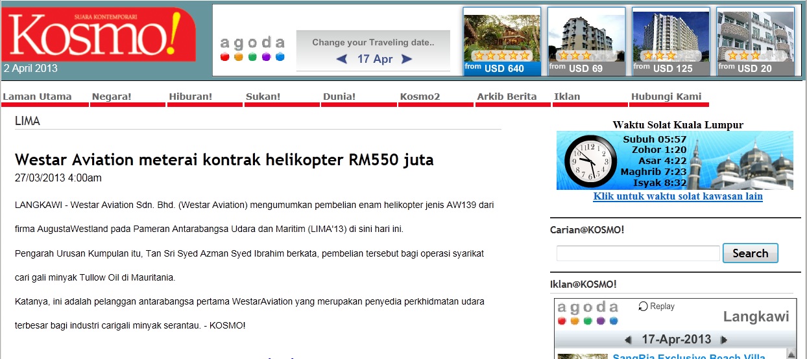
Task: Click the 2 April 2013 date text
Action: click(x=30, y=68)
